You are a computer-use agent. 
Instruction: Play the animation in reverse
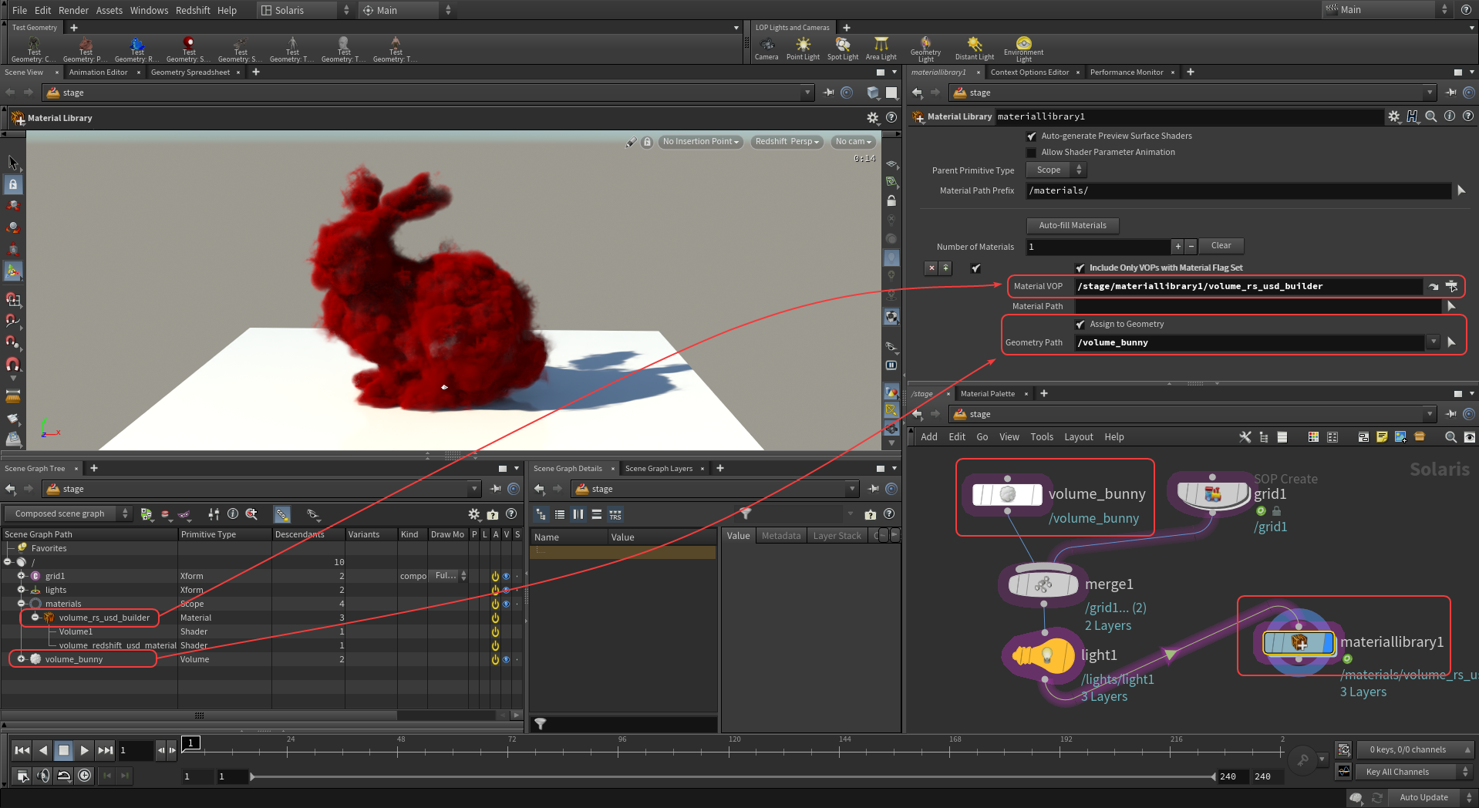[43, 749]
